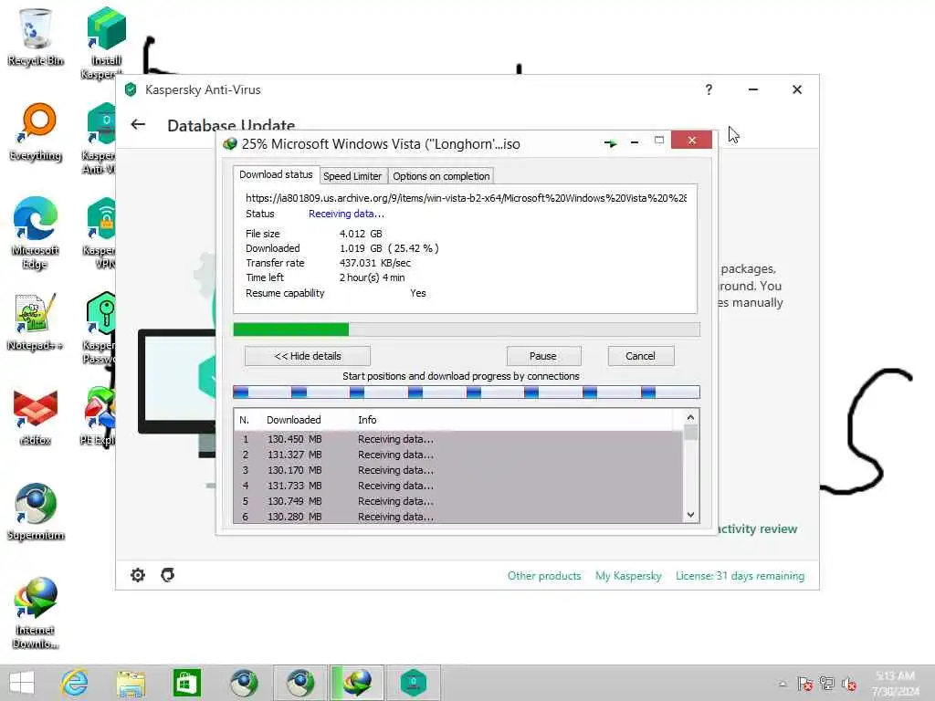The image size is (935, 701).
Task: Open the network tray icon
Action: point(826,683)
